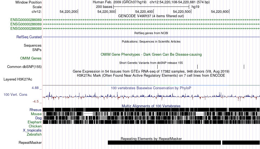
Task: Click the chr12: ruler label
Action: coord(36,11)
